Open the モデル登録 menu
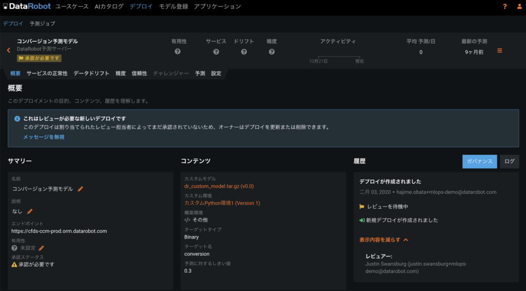526x291 pixels. pyautogui.click(x=174, y=6)
